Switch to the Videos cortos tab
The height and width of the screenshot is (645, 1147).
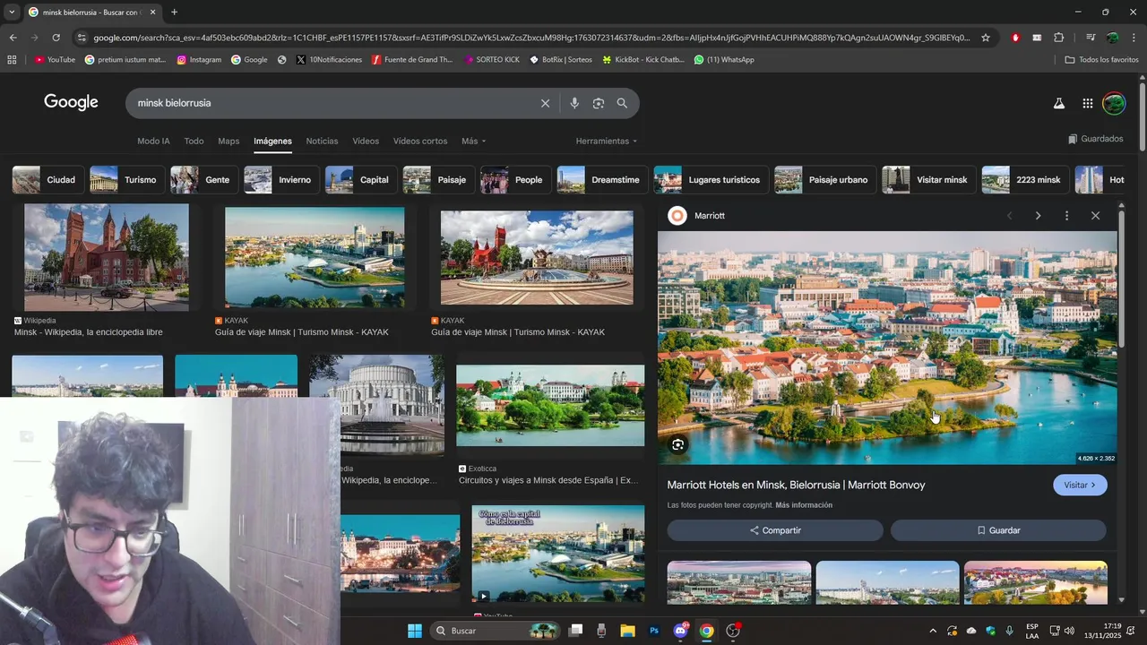point(420,141)
